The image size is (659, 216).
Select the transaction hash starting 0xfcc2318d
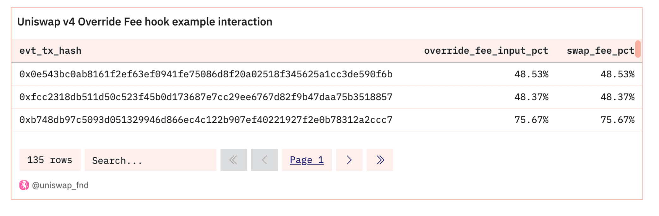coord(206,97)
